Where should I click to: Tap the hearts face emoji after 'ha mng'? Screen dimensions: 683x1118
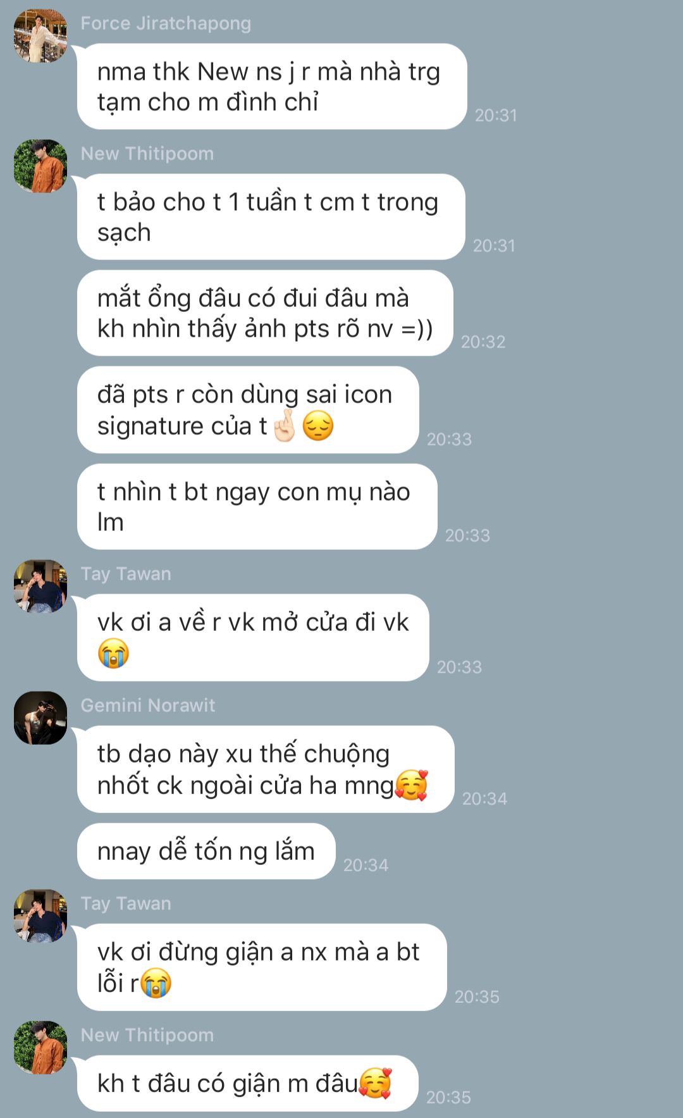412,785
